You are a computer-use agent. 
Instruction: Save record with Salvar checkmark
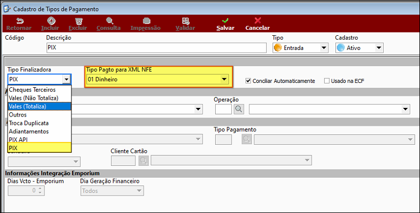click(225, 21)
